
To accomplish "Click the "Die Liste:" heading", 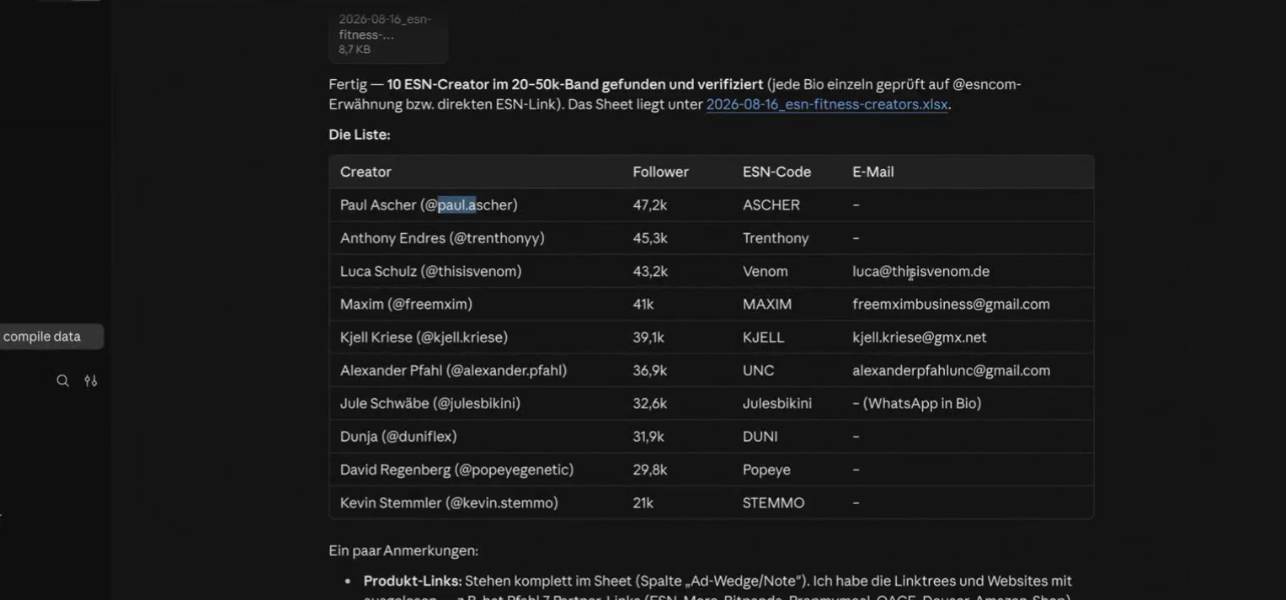I will coord(360,135).
